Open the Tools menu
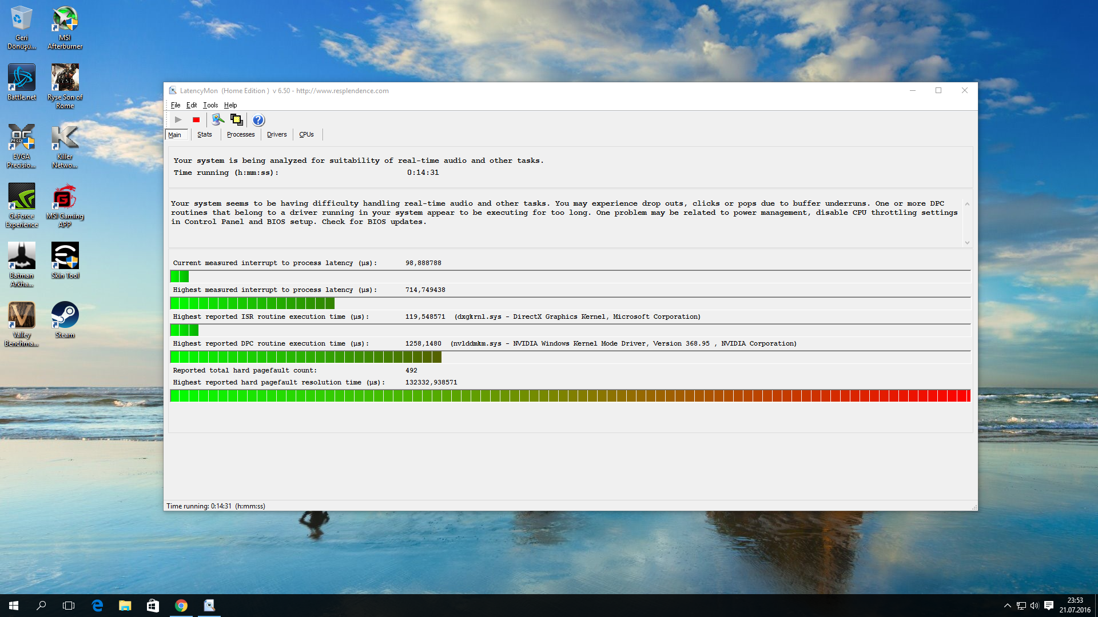1098x617 pixels. click(210, 105)
